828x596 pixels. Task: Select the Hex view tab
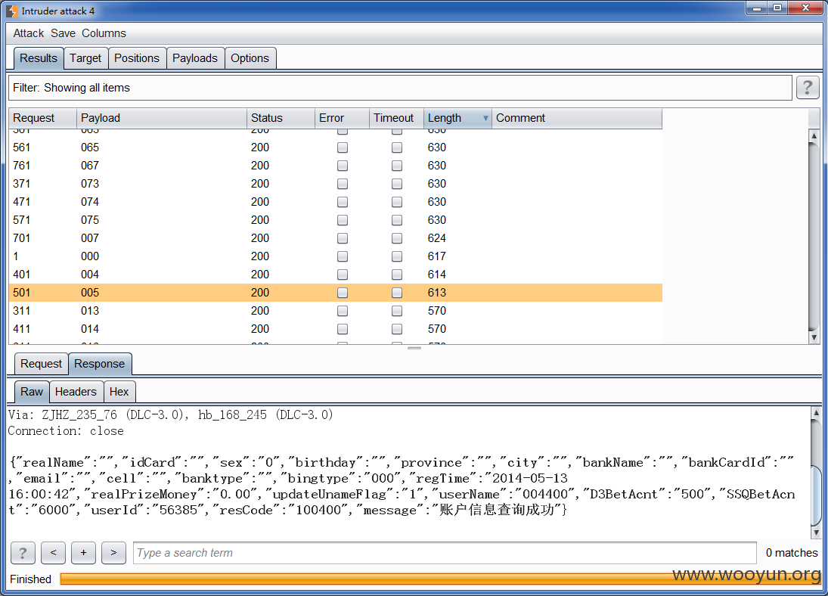pos(119,392)
